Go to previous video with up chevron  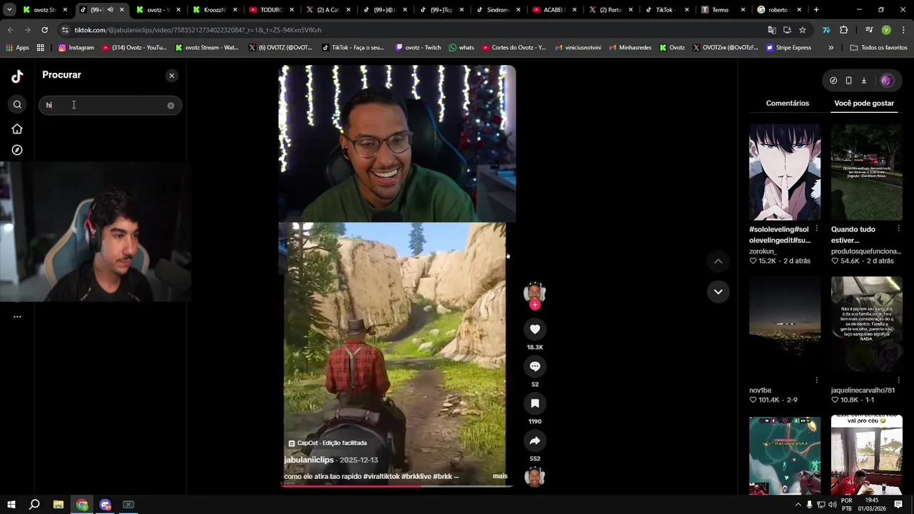pos(718,261)
